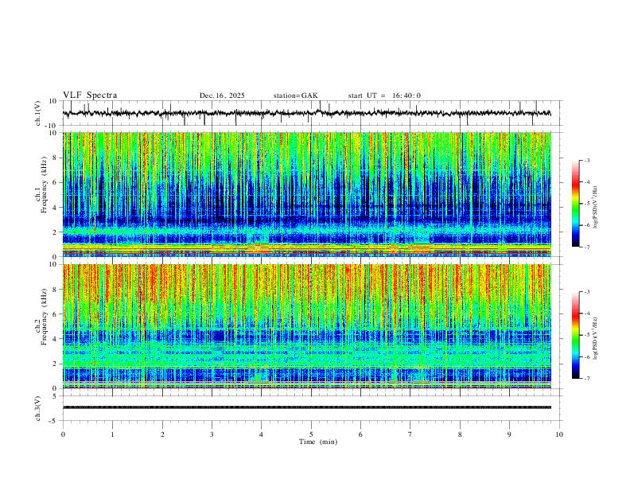Click the log(PSD) label beside ch.2 colorbar
The height and width of the screenshot is (487, 630).
[595, 338]
